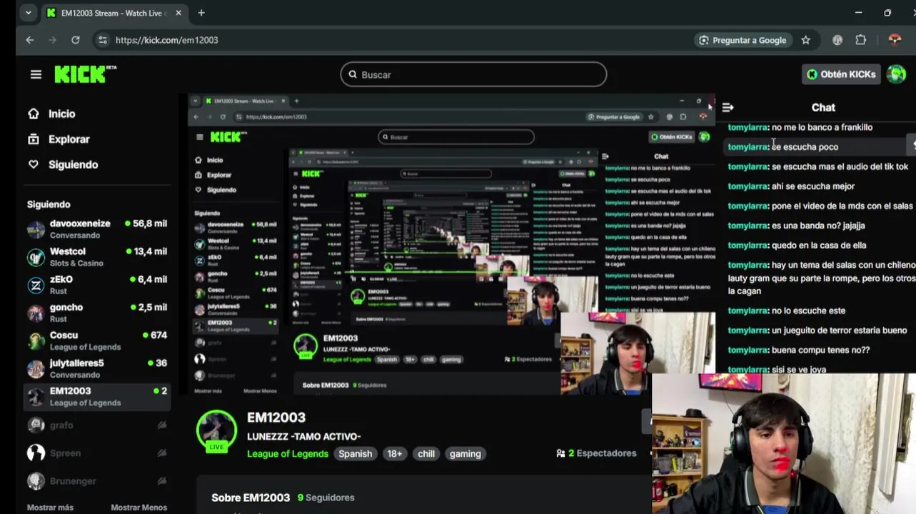The height and width of the screenshot is (514, 916).
Task: Go back in browser
Action: (x=29, y=40)
